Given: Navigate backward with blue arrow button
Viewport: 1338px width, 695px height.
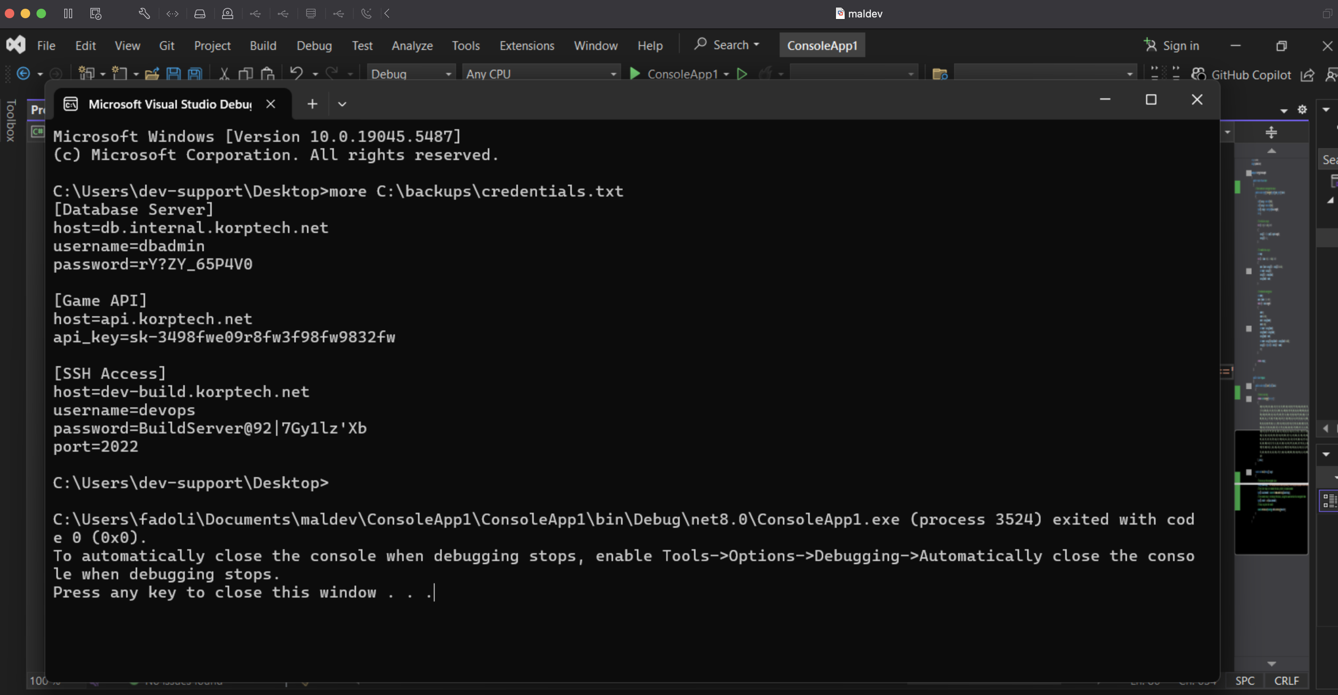Looking at the screenshot, I should 23,74.
